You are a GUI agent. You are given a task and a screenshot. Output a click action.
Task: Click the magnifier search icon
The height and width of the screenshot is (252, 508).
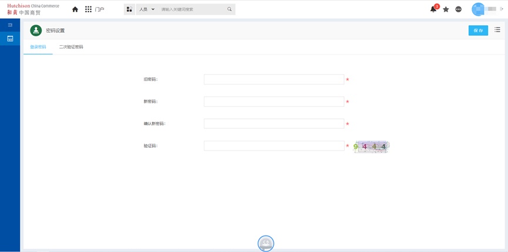229,9
